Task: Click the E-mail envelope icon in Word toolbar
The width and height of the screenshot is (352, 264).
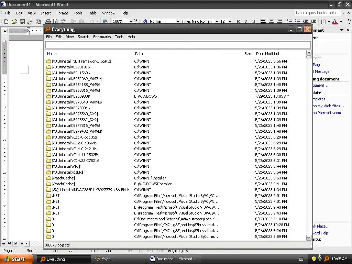Action: point(30,21)
